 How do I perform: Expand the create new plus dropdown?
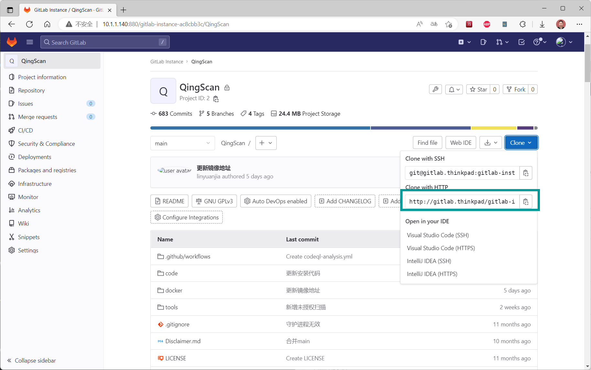pyautogui.click(x=465, y=42)
